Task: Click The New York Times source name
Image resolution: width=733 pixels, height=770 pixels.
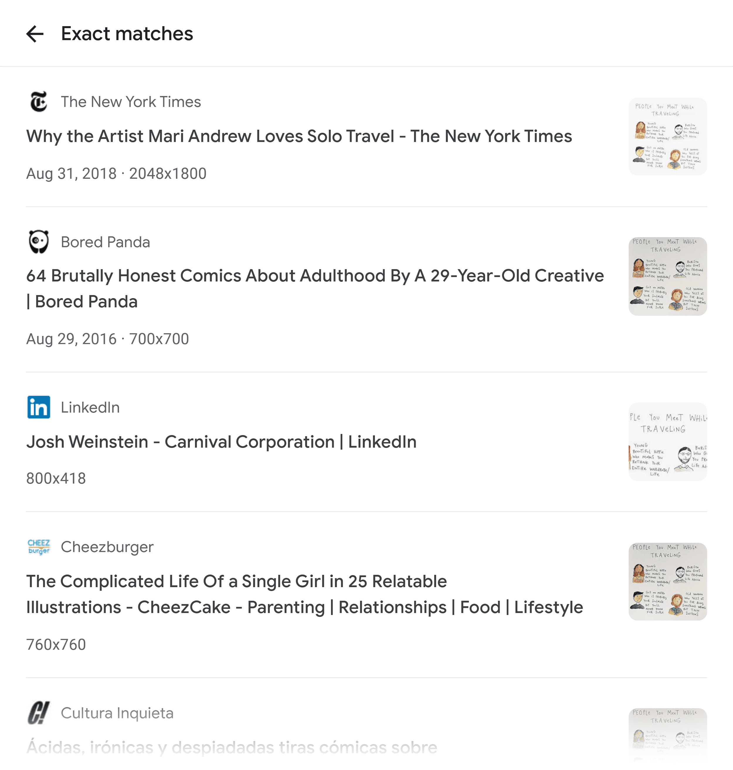Action: pos(131,101)
